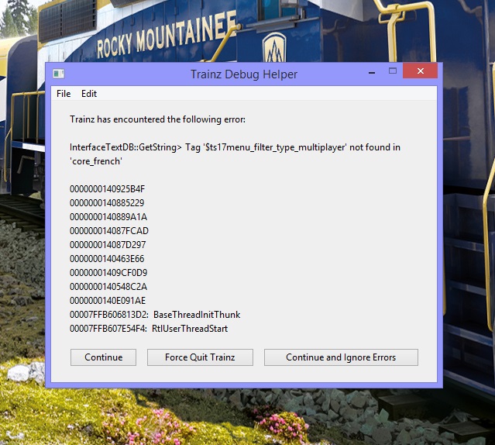This screenshot has height=445, width=495.
Task: Minimize the Trainz Debug Helper window
Action: [372, 71]
